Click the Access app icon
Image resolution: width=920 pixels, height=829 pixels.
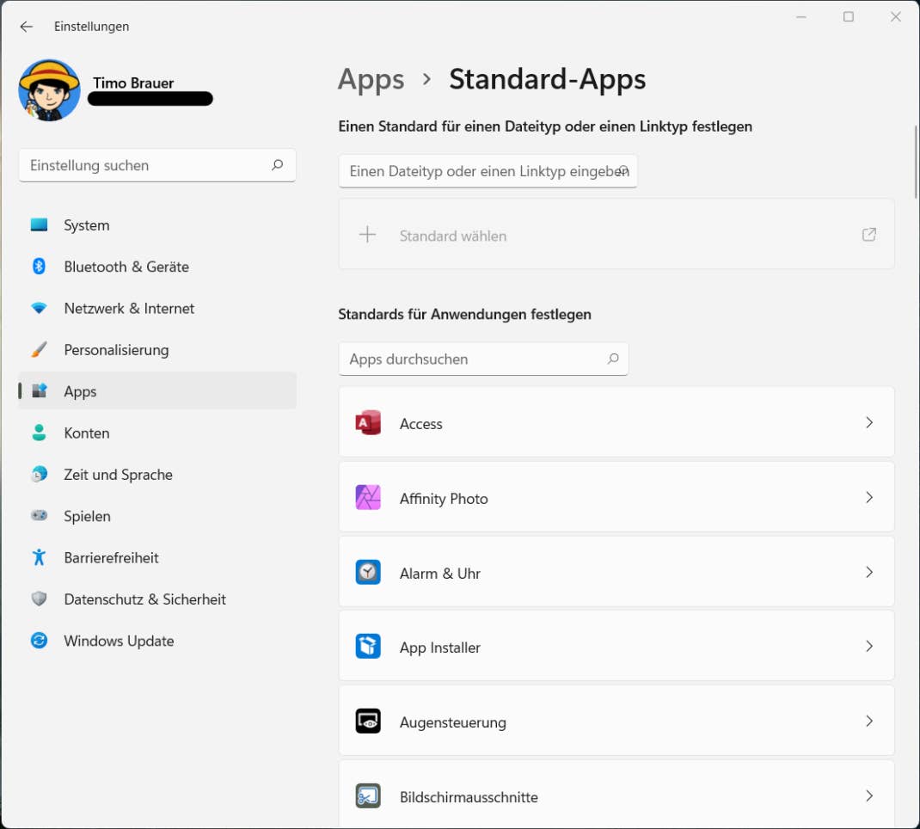(368, 422)
